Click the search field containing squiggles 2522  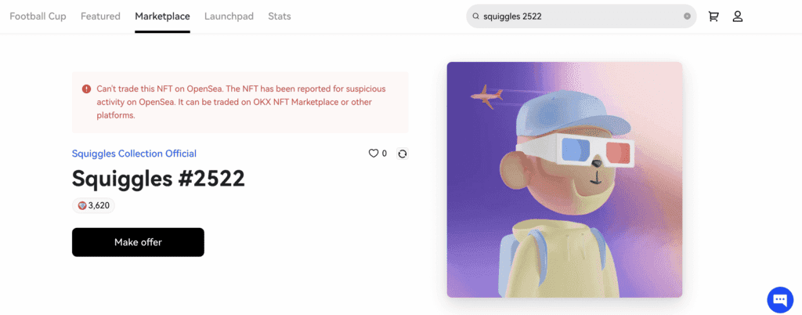tap(580, 16)
